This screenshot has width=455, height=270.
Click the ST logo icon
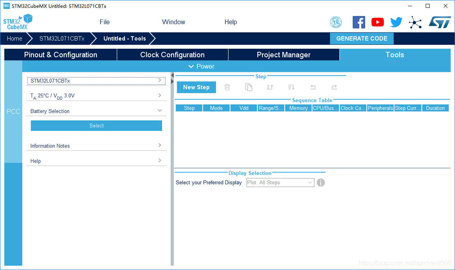440,22
